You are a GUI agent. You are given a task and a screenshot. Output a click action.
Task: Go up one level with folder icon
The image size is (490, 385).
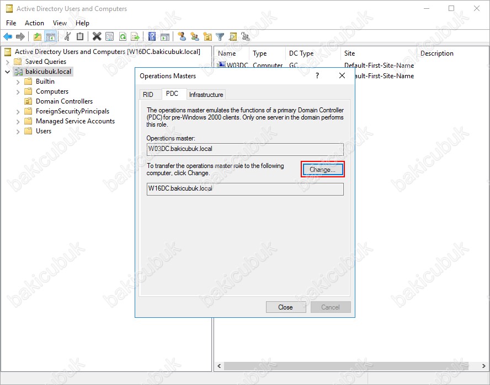point(38,37)
